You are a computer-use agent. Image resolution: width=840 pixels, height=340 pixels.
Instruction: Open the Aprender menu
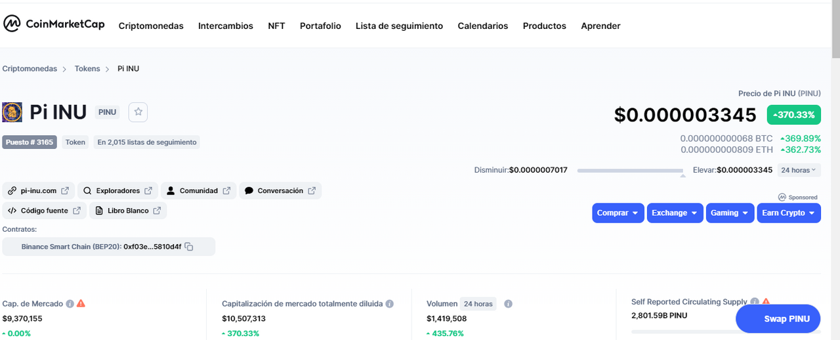coord(600,26)
